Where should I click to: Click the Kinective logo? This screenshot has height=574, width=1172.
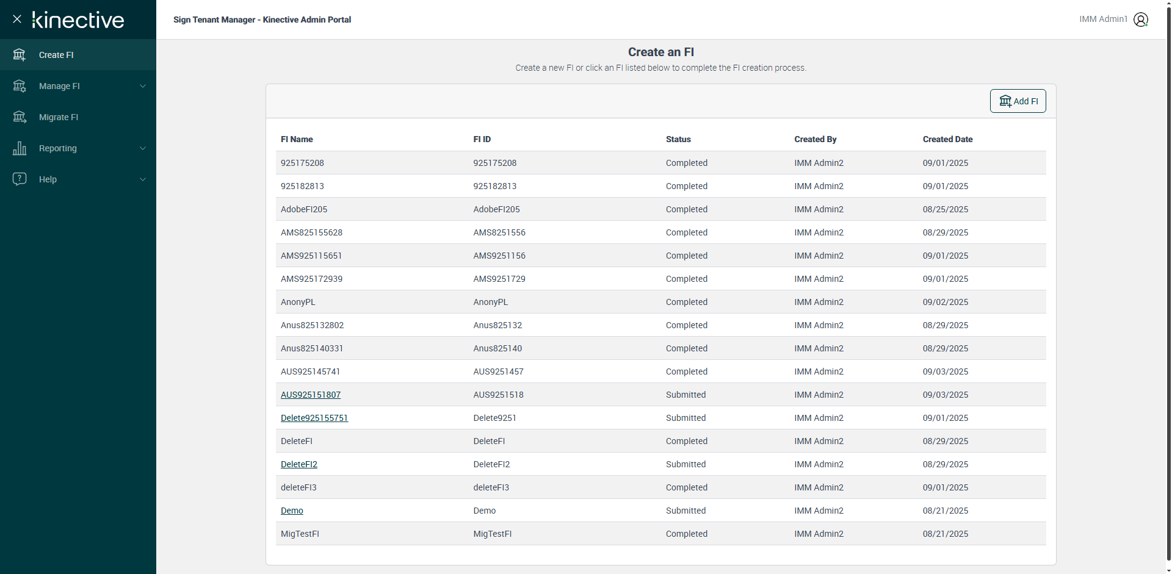click(x=78, y=20)
